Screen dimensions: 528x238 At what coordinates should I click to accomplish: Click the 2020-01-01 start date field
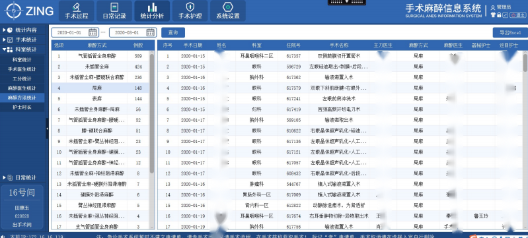pyautogui.click(x=75, y=32)
